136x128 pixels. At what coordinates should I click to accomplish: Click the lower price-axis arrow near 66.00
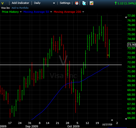pyautogui.click(x=126, y=119)
